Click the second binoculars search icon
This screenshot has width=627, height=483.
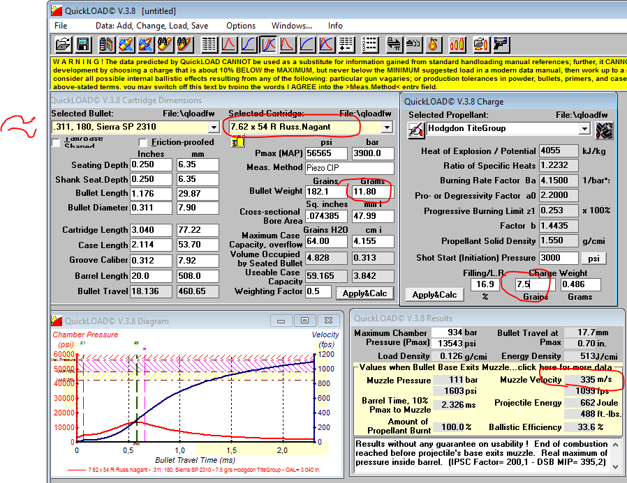pyautogui.click(x=185, y=45)
